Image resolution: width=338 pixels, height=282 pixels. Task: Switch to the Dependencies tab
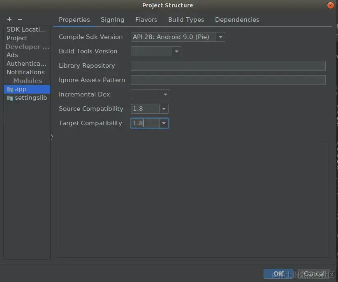point(237,20)
